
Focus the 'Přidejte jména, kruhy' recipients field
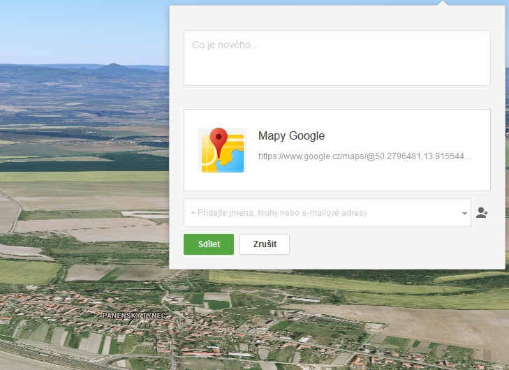[x=327, y=213]
